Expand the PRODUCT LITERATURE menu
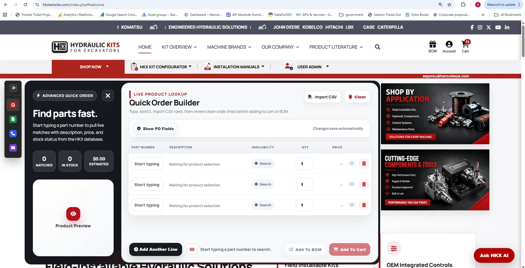Viewport: 525px width, 268px height. [x=336, y=47]
